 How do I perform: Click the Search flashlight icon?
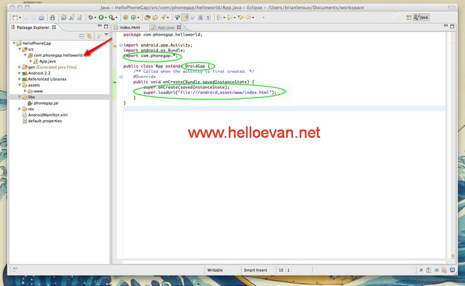coord(163,18)
